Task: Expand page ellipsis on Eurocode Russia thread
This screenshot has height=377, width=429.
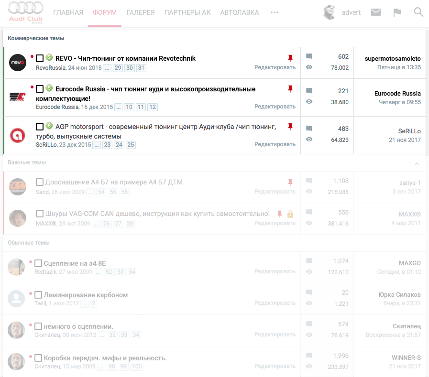Action: click(119, 107)
